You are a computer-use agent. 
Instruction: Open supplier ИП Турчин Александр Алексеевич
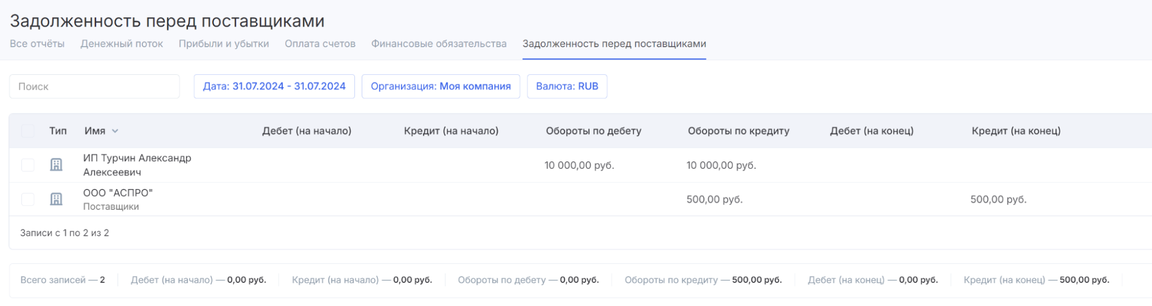137,165
